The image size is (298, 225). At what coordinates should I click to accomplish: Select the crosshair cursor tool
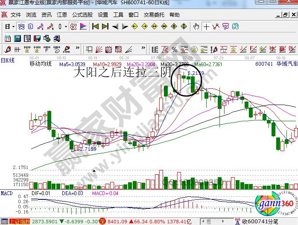207,26
